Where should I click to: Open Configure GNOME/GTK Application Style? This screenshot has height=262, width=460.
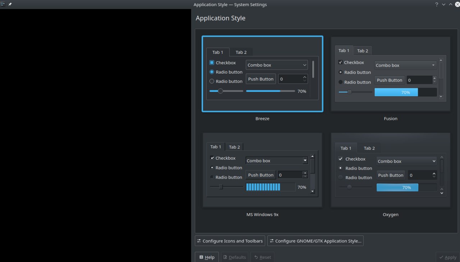316,241
